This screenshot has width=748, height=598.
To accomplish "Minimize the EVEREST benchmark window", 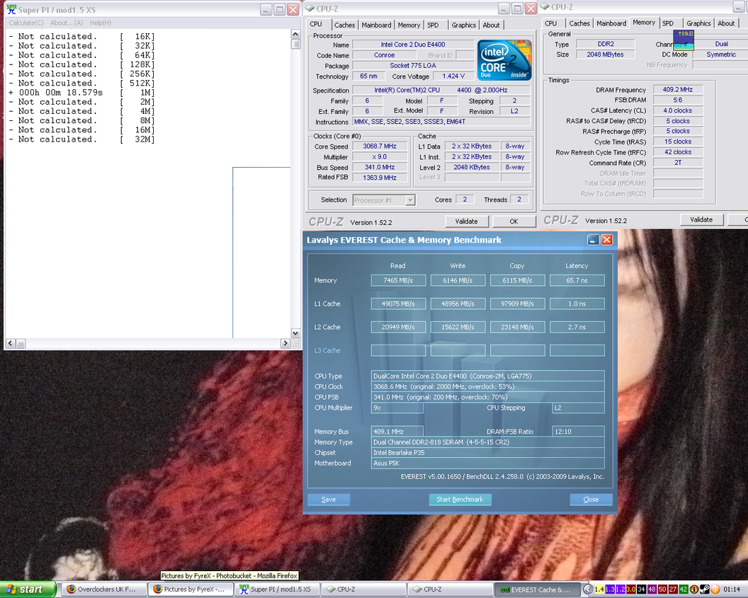I will coord(593,240).
